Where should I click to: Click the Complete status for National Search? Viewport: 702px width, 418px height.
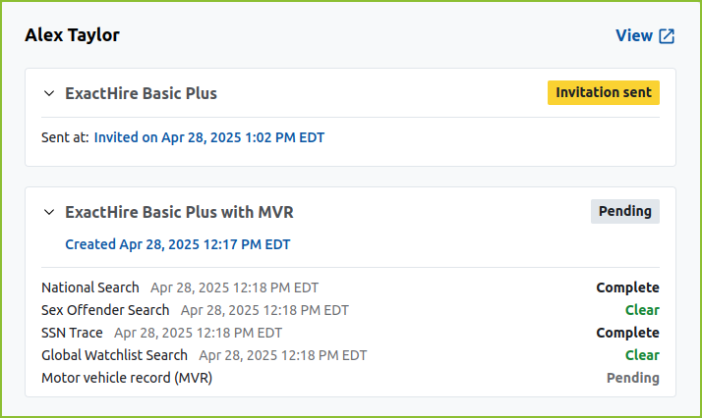627,287
